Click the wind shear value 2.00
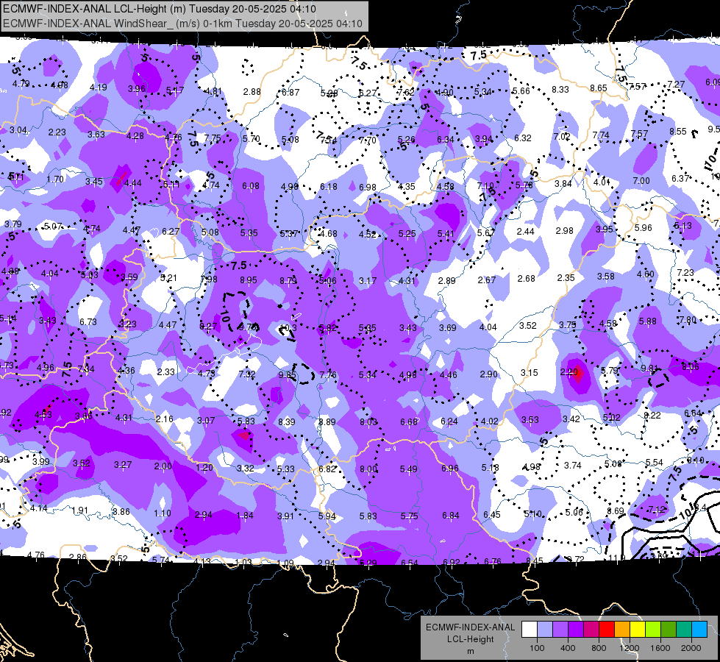Image resolution: width=720 pixels, height=662 pixels. (163, 466)
